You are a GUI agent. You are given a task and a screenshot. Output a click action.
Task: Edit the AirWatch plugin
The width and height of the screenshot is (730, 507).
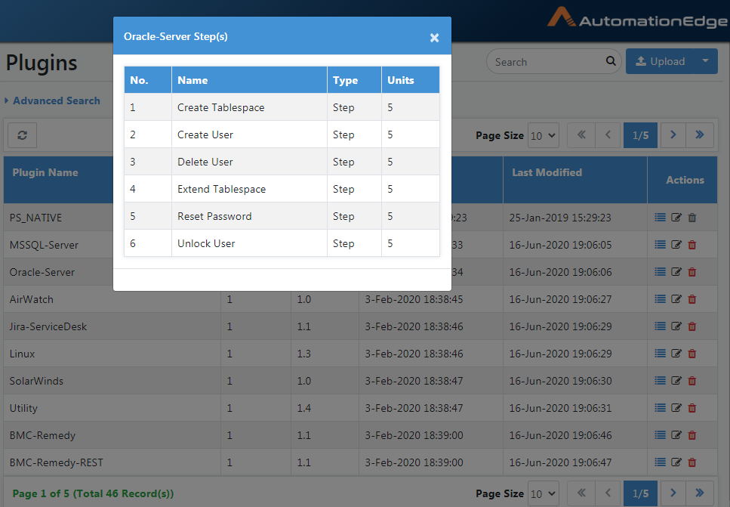click(676, 298)
